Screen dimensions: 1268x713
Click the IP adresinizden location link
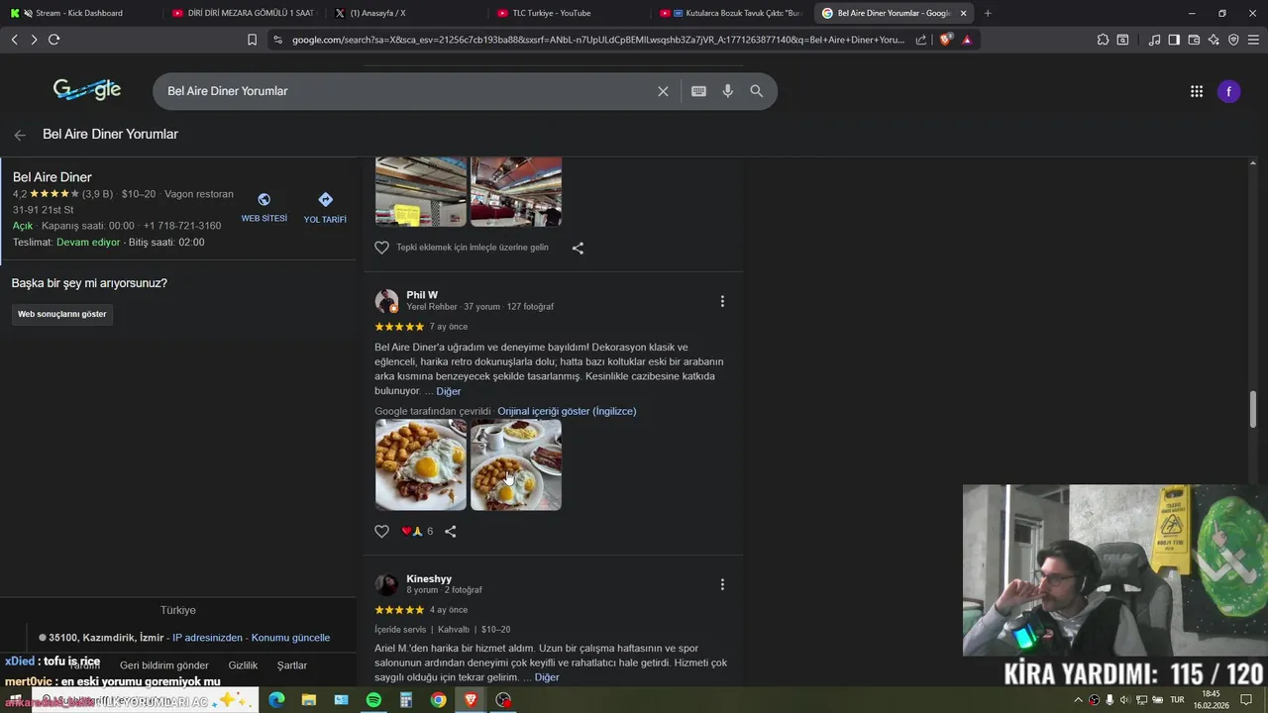(207, 638)
